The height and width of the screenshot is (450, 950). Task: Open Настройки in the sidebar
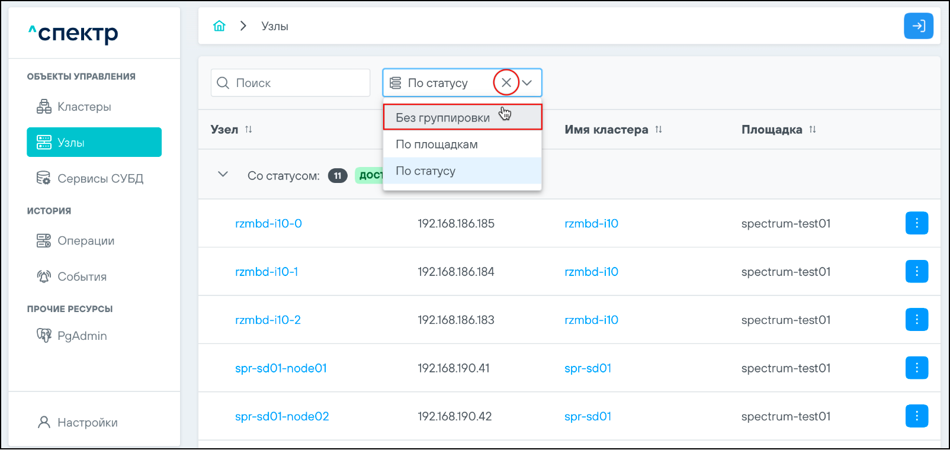pos(87,423)
